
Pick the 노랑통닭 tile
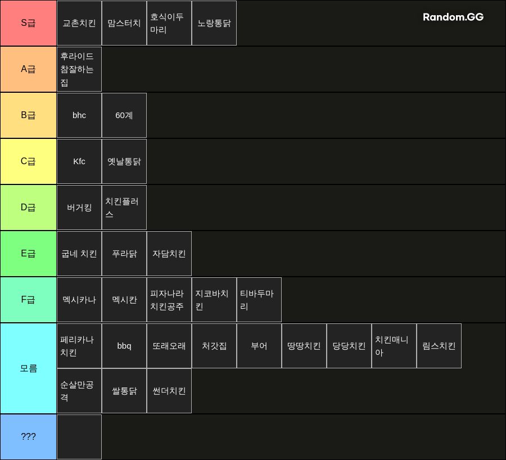214,23
